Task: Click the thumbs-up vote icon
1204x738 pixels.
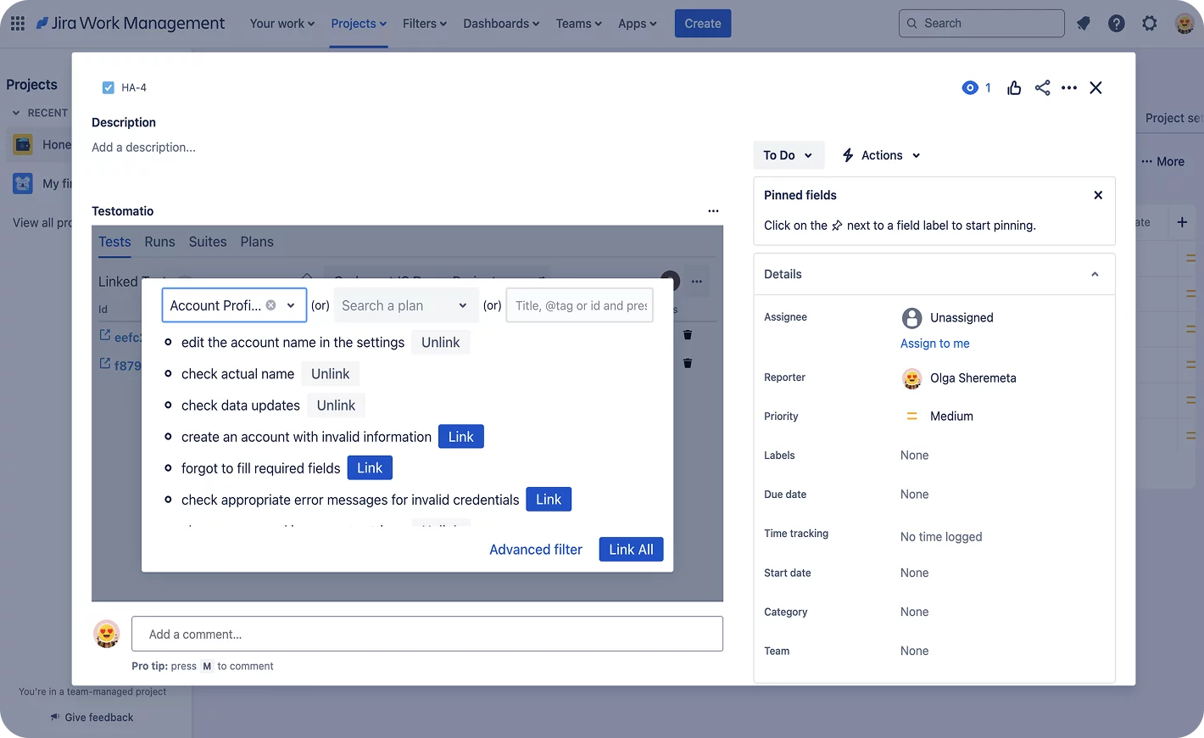Action: [1014, 88]
